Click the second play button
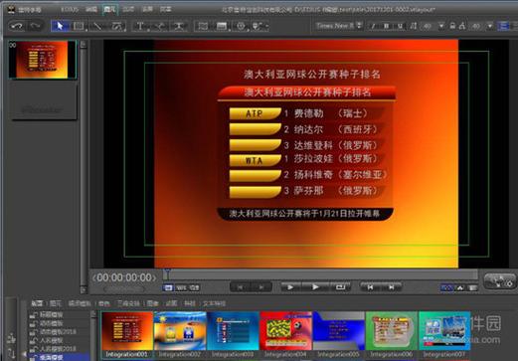Image resolution: width=518 pixels, height=361 pixels. tap(315, 287)
